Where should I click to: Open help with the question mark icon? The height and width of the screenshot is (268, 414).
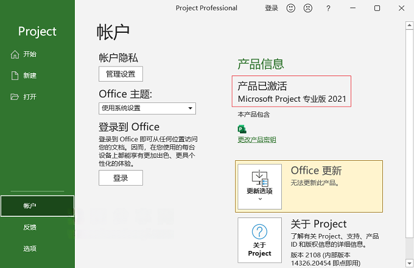coord(328,9)
